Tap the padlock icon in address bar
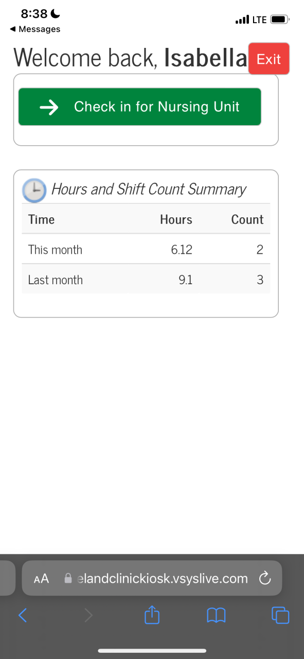This screenshot has width=304, height=659. pyautogui.click(x=68, y=578)
